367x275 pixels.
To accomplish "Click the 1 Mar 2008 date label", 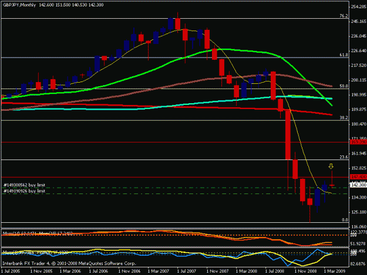I will click(x=247, y=271).
